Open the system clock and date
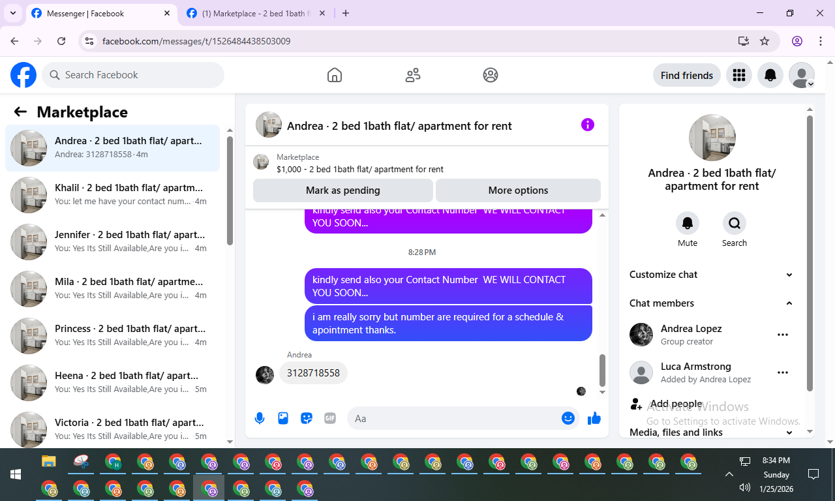 point(776,474)
